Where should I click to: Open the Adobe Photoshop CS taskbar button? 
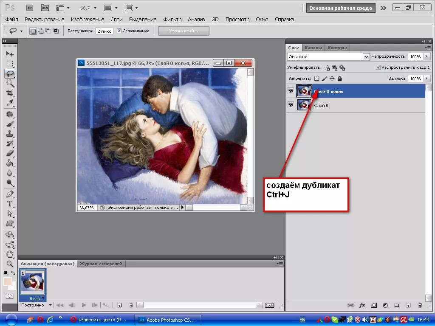[167, 320]
